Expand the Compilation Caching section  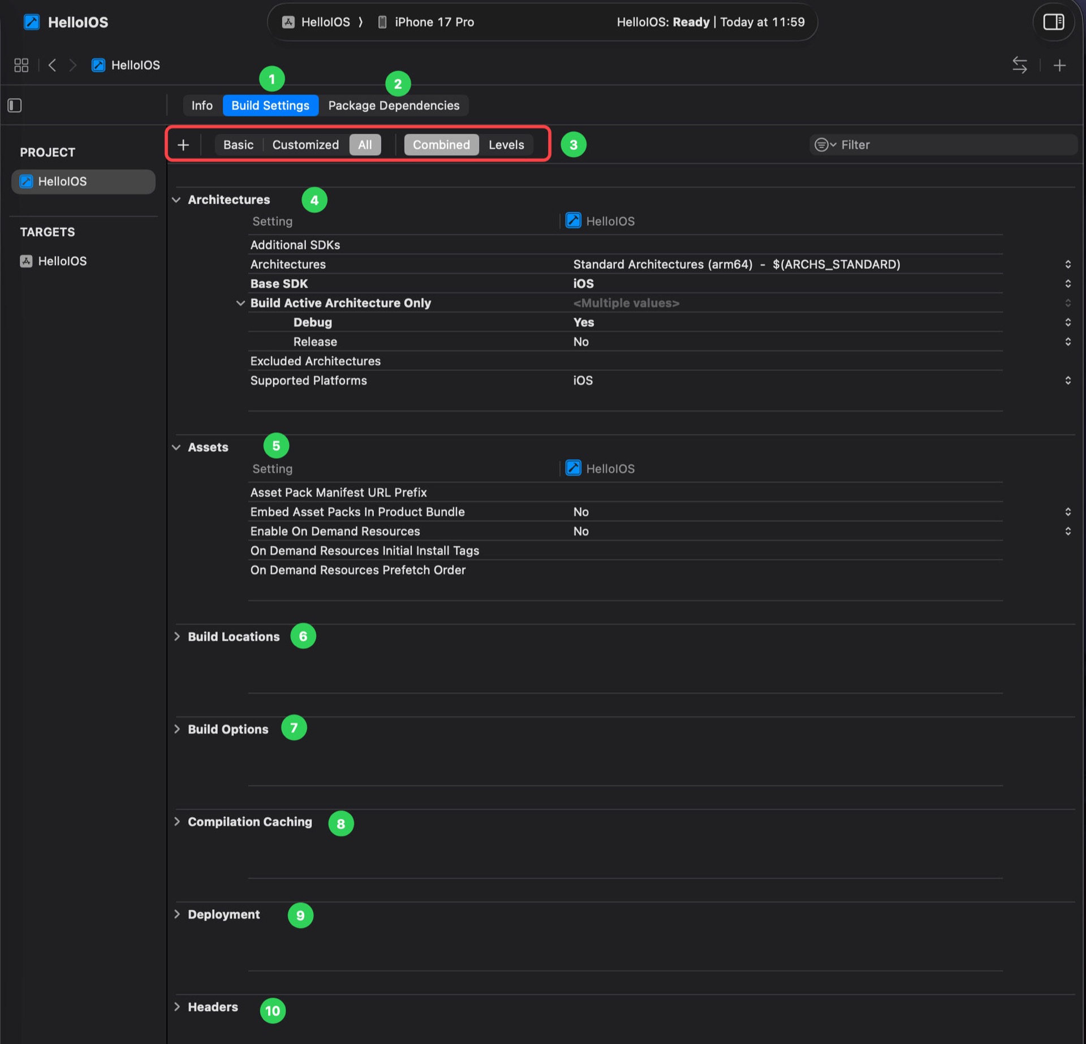(x=176, y=821)
